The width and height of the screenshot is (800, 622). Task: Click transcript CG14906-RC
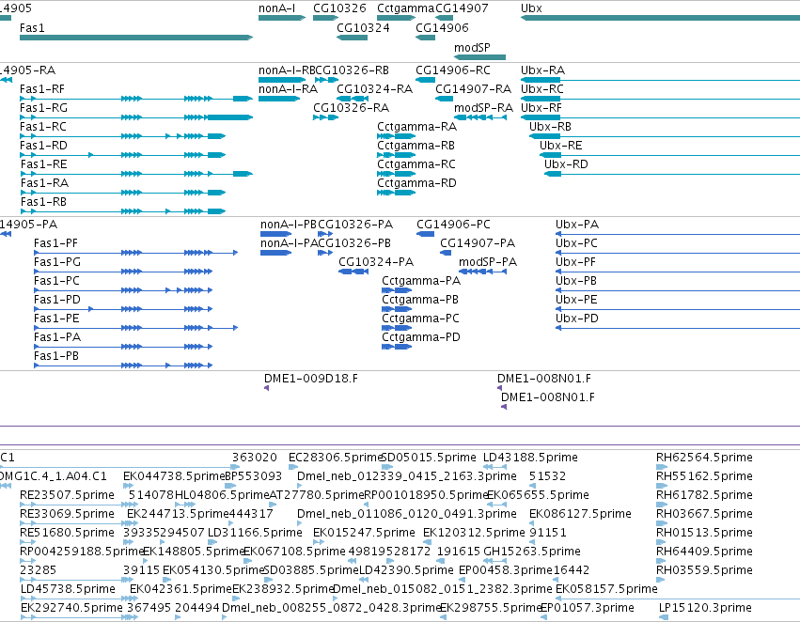click(426, 80)
